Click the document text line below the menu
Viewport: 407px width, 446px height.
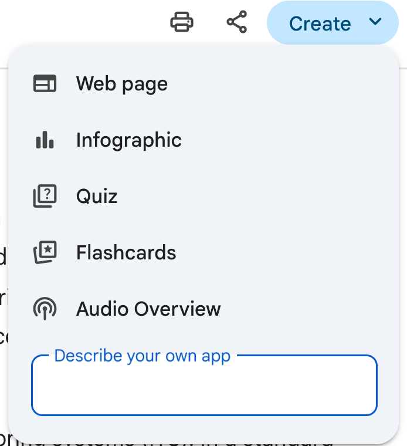pyautogui.click(x=176, y=439)
